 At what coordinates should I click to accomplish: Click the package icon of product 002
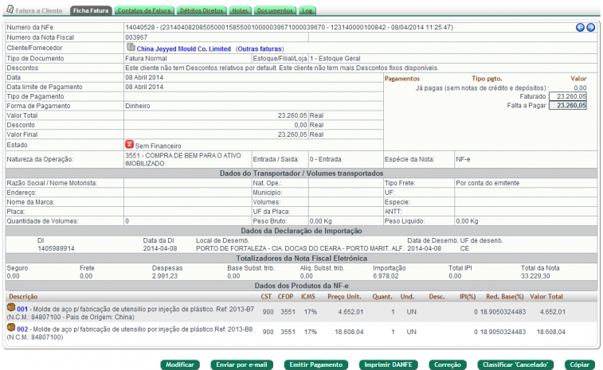tap(11, 327)
